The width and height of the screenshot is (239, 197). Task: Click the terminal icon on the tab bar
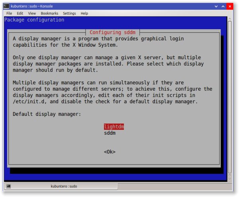8,186
